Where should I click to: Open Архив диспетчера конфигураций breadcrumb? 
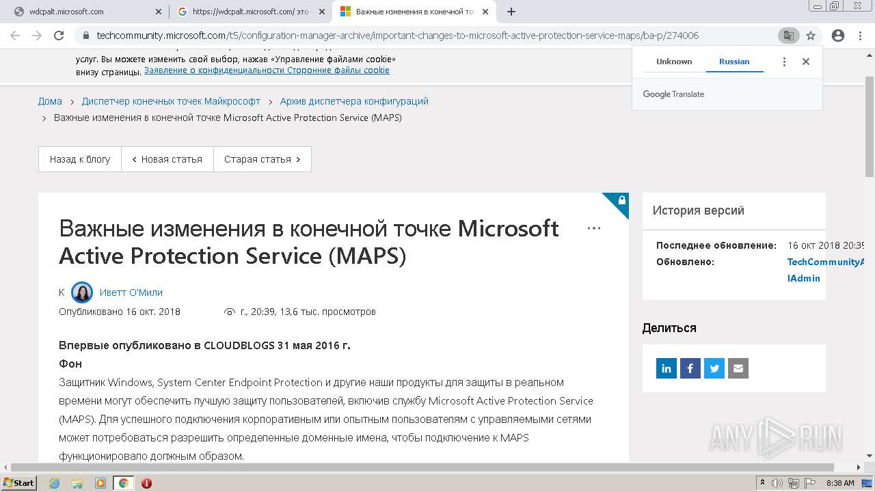[354, 101]
